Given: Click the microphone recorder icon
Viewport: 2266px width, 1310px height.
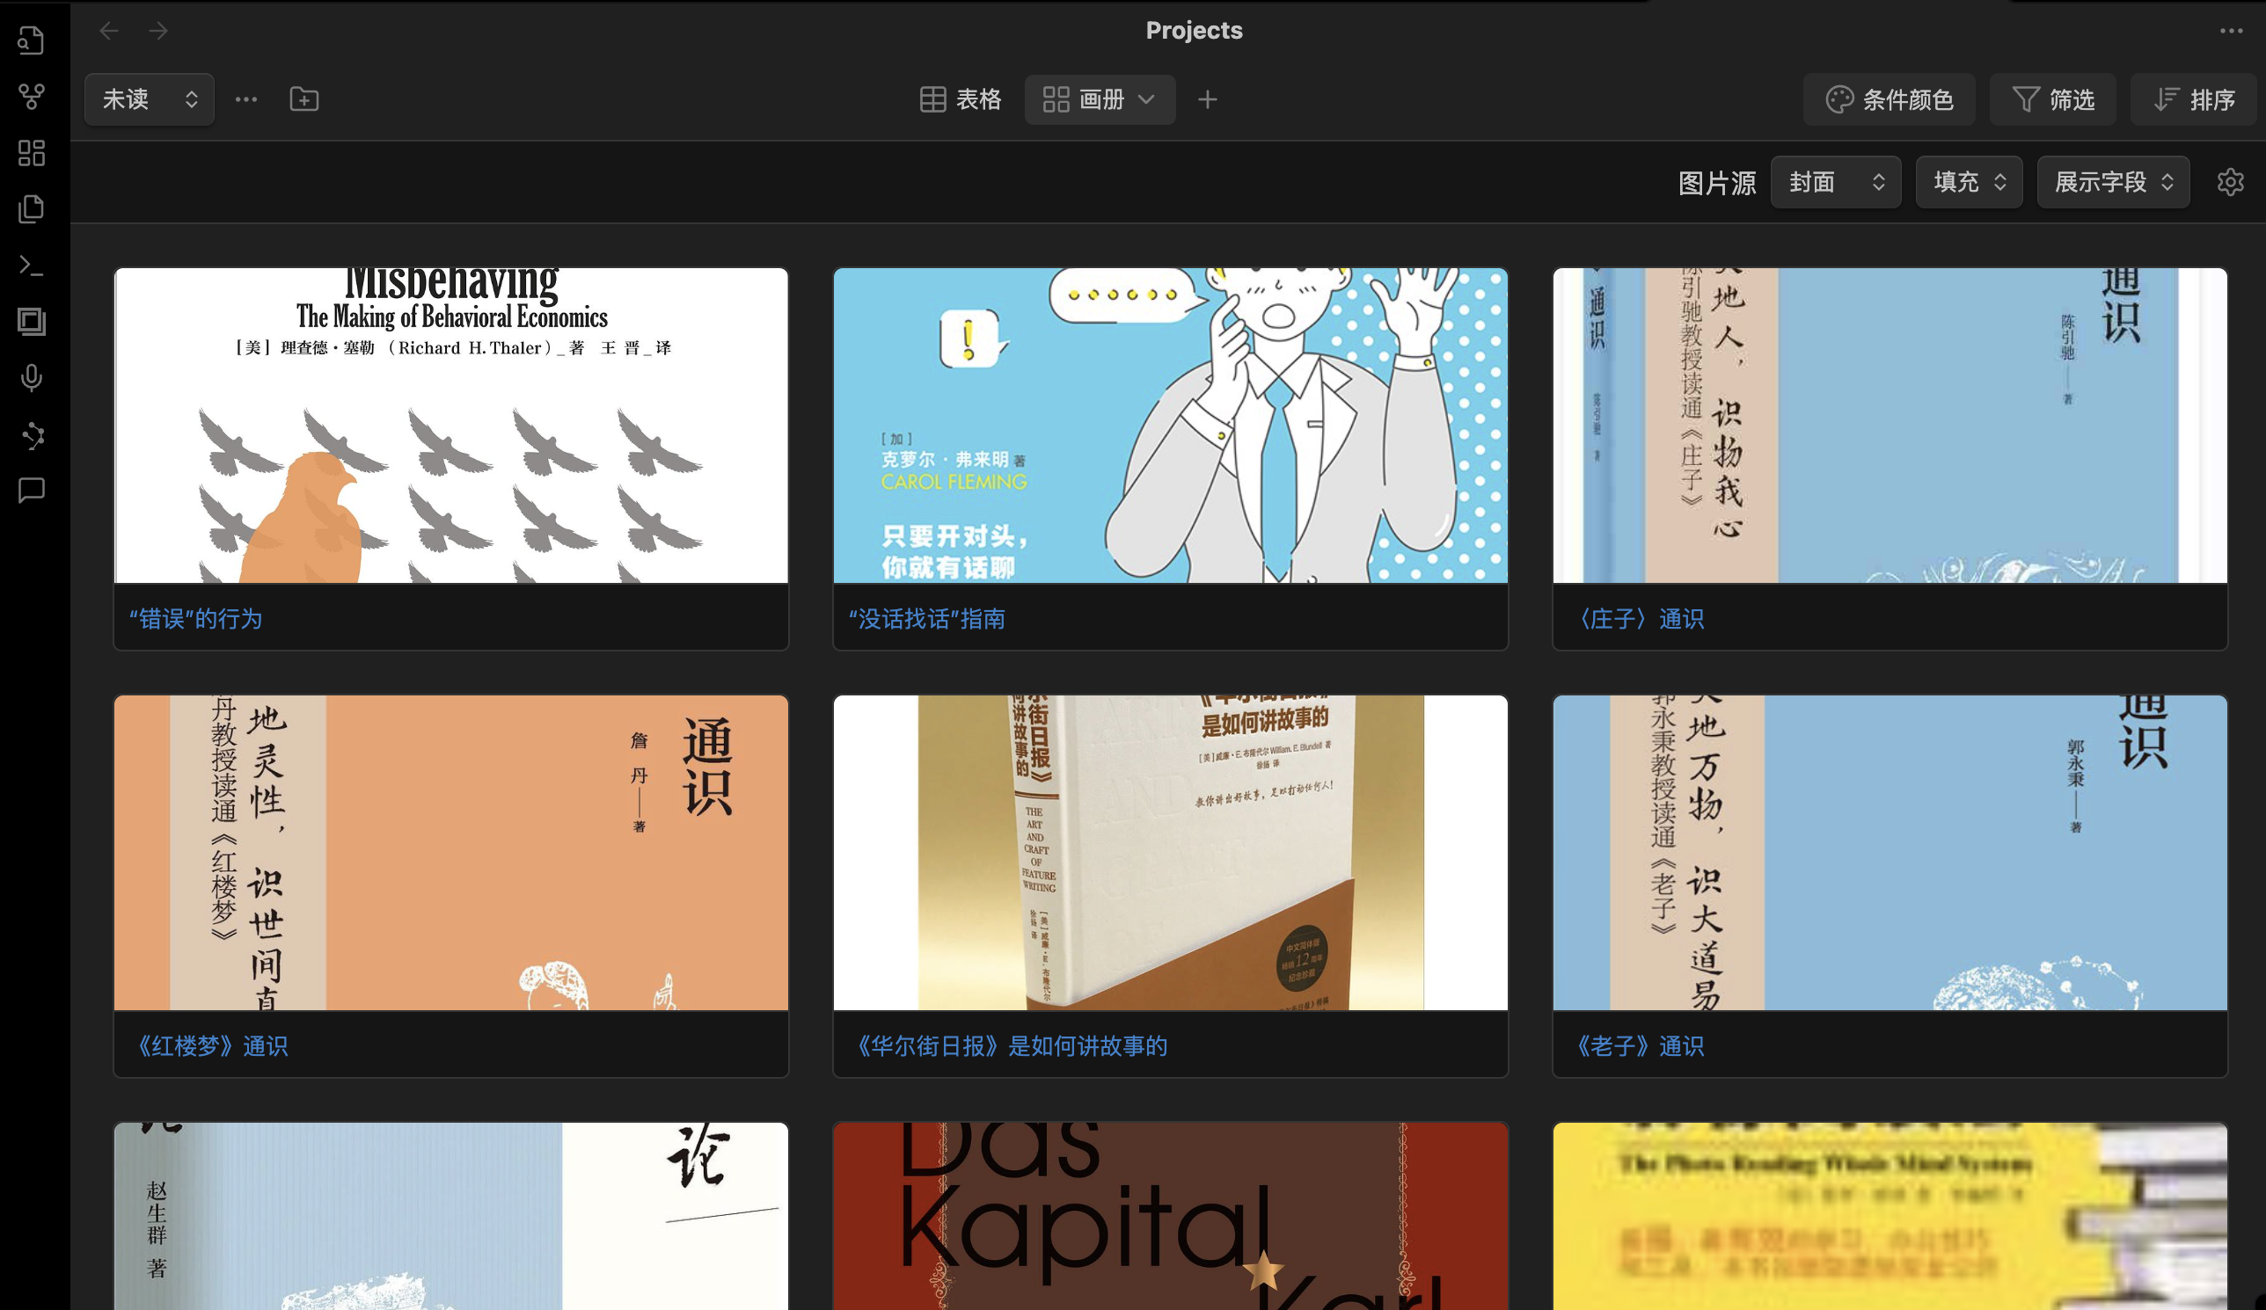Looking at the screenshot, I should click(x=32, y=377).
